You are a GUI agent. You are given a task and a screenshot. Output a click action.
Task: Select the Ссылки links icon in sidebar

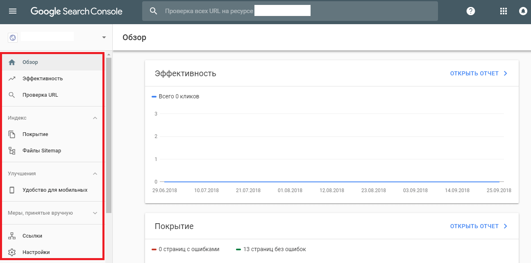(x=11, y=236)
